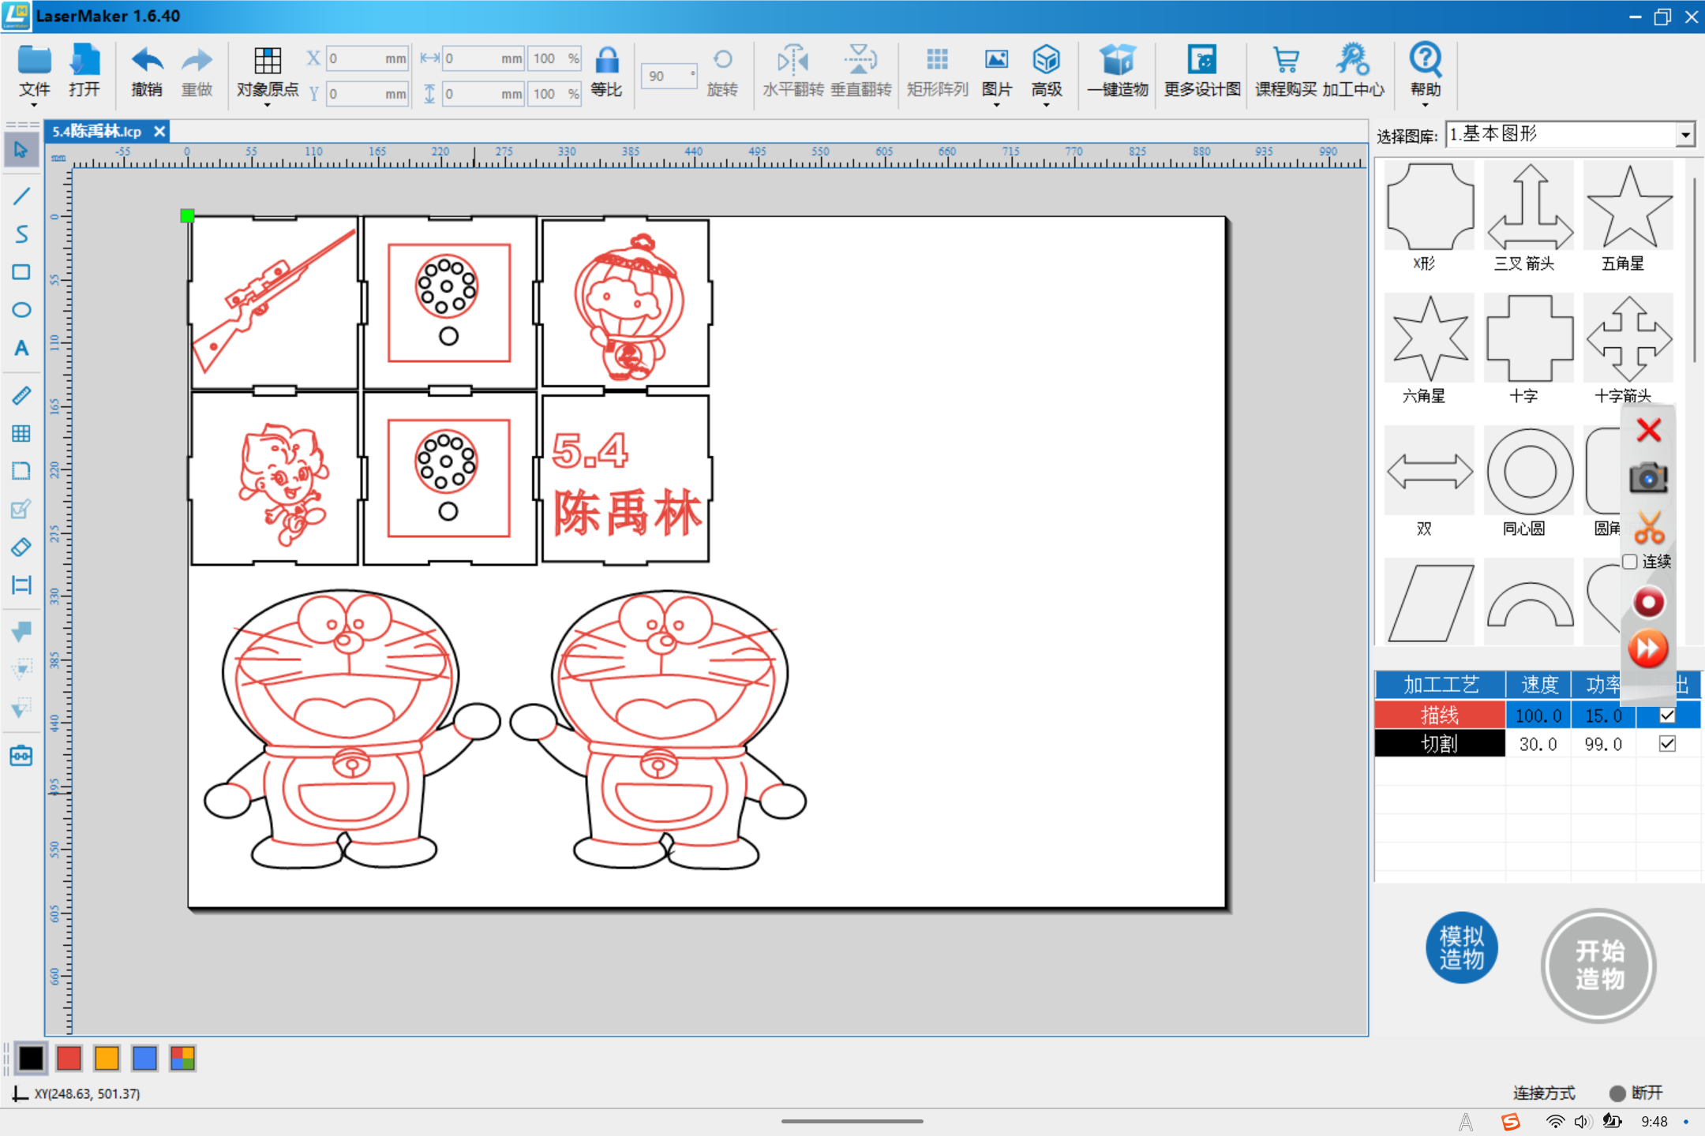Select the arrow selection tool
Viewport: 1705px width, 1136px height.
pyautogui.click(x=21, y=150)
